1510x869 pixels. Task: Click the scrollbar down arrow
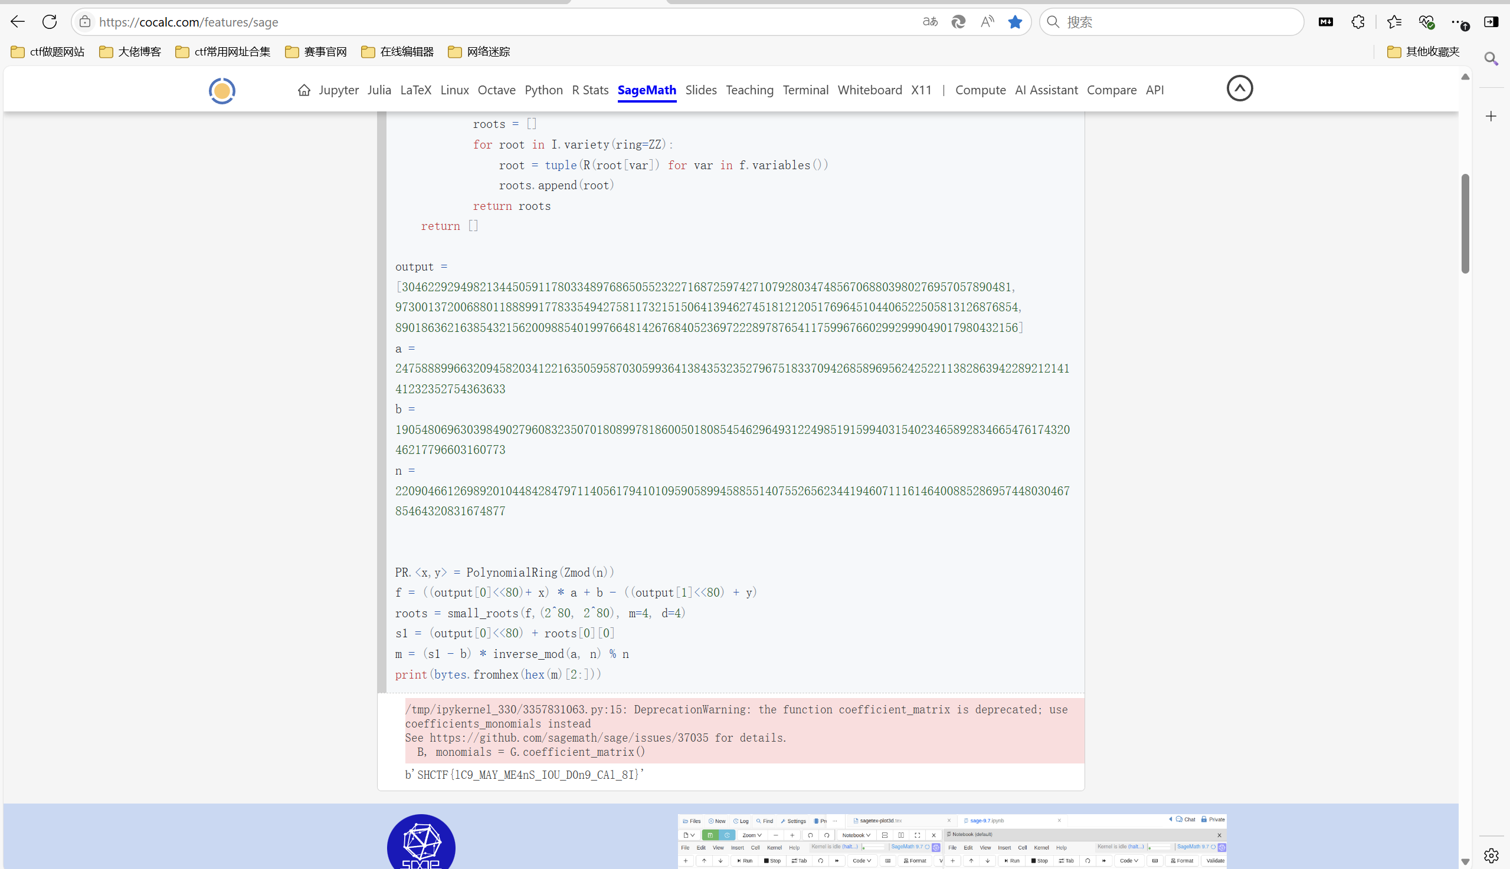[x=1465, y=862]
